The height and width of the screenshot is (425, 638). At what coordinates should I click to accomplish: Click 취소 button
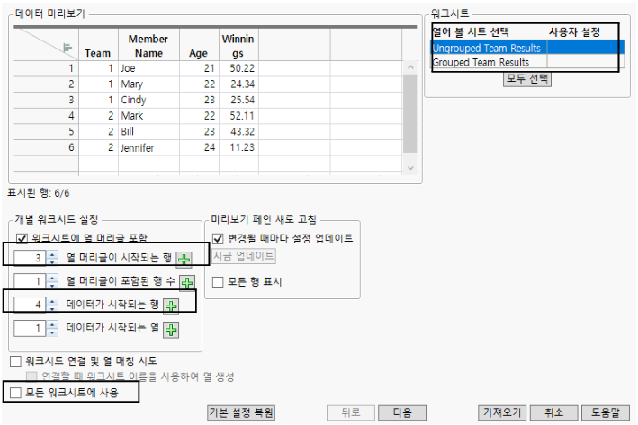(x=553, y=412)
